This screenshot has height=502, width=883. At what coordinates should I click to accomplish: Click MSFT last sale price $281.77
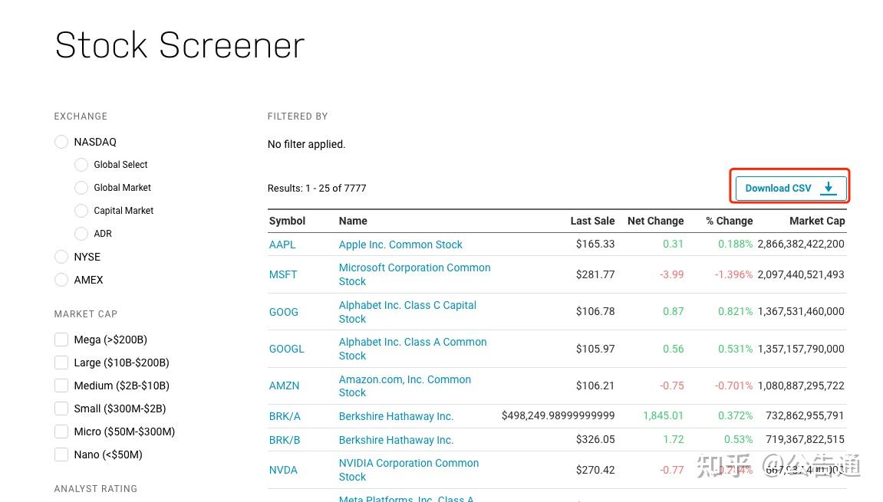(595, 274)
